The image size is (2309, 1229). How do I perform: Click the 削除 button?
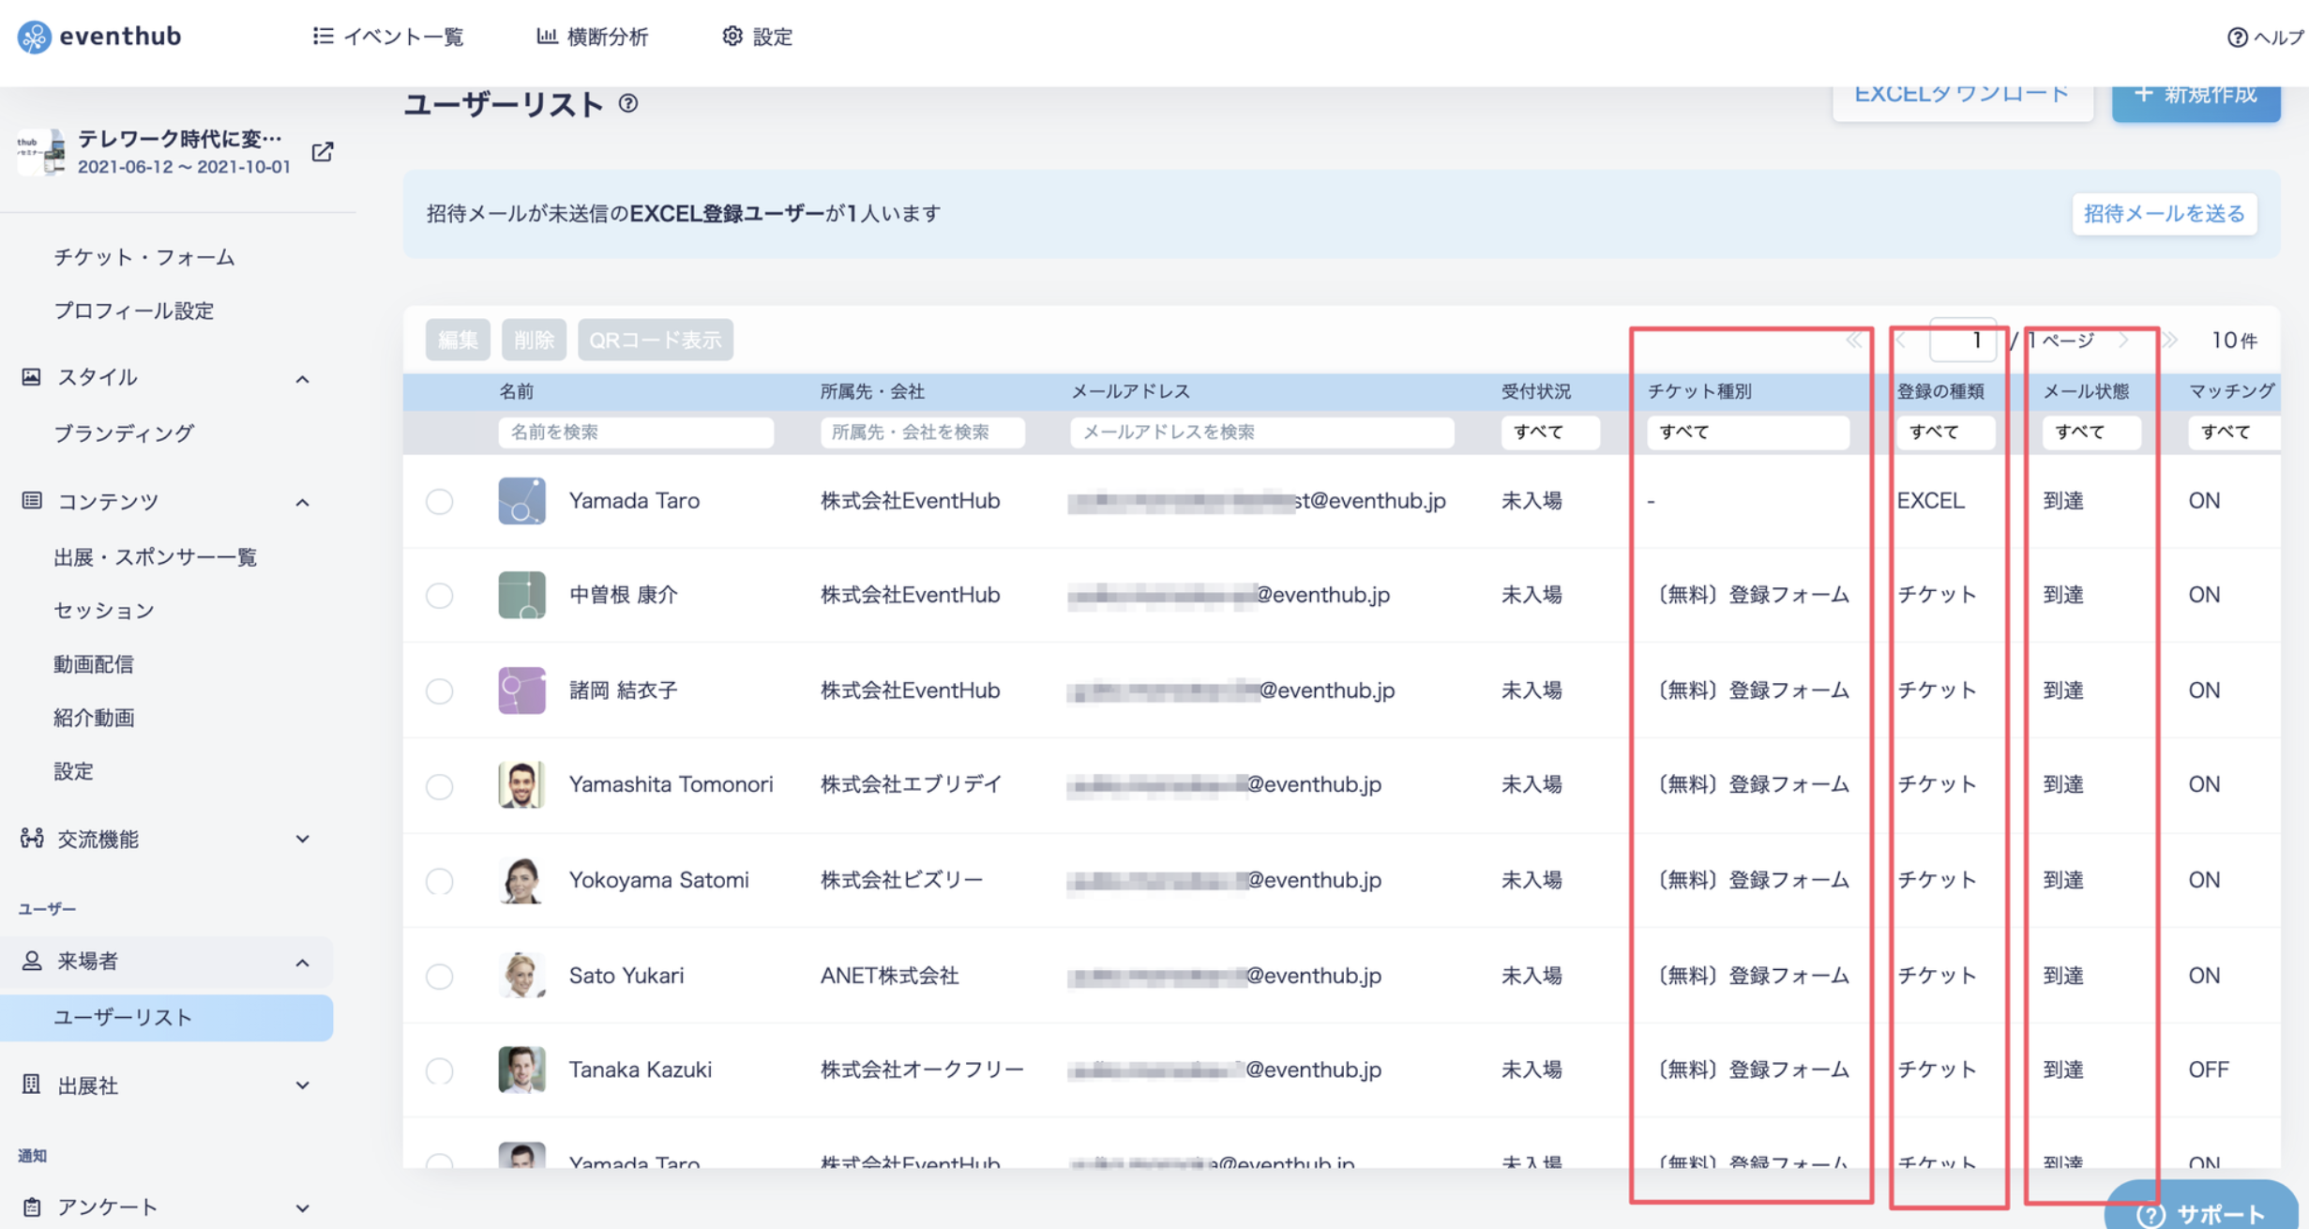534,340
